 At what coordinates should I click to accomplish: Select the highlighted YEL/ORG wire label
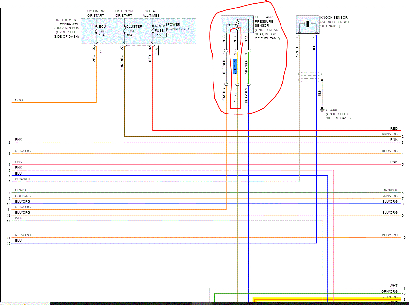point(235,67)
